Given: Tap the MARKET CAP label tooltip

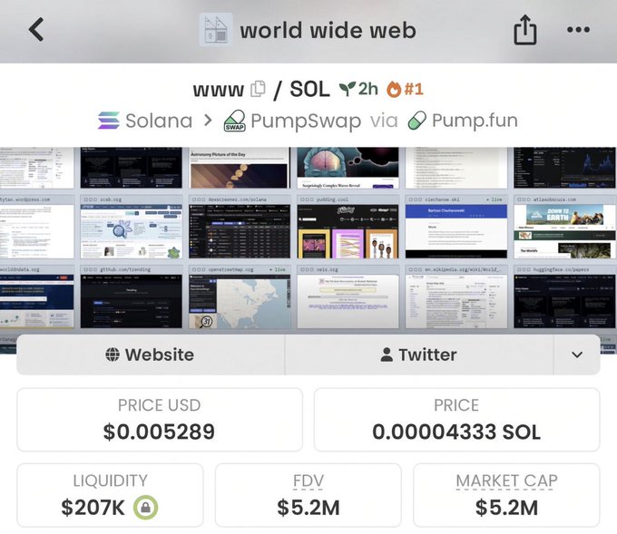Looking at the screenshot, I should pos(506,481).
